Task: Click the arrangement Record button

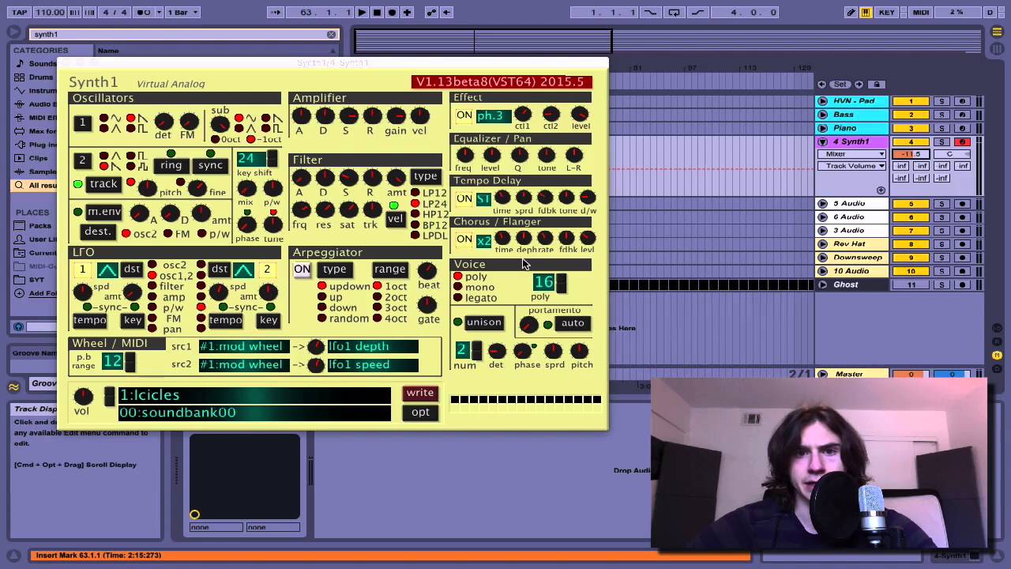Action: [x=392, y=12]
